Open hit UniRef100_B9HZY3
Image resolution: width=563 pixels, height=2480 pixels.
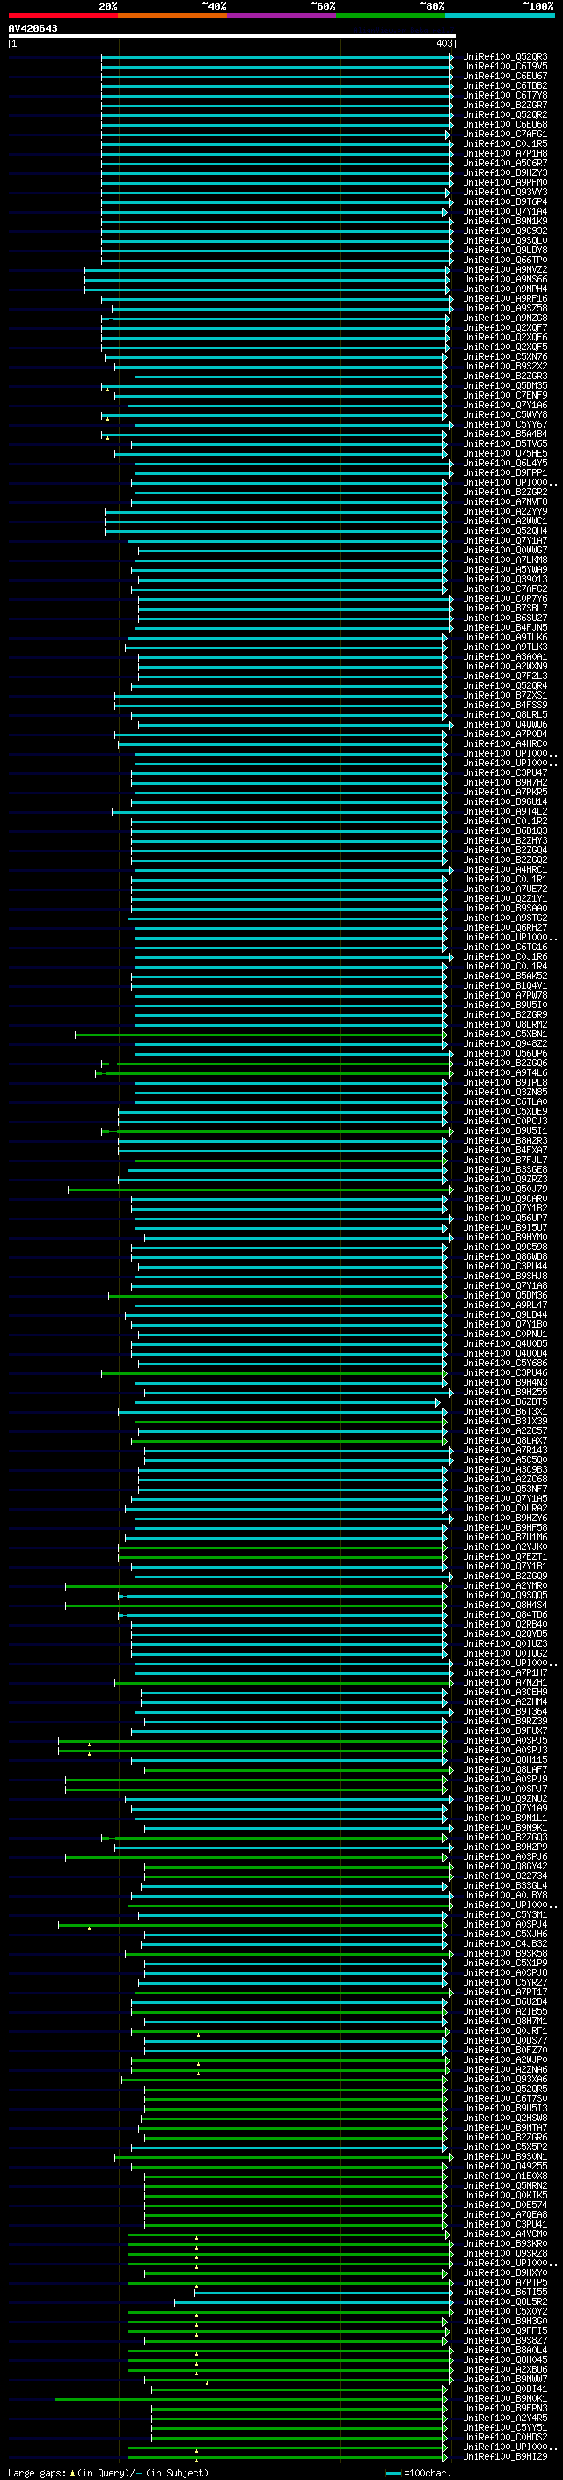tap(504, 173)
